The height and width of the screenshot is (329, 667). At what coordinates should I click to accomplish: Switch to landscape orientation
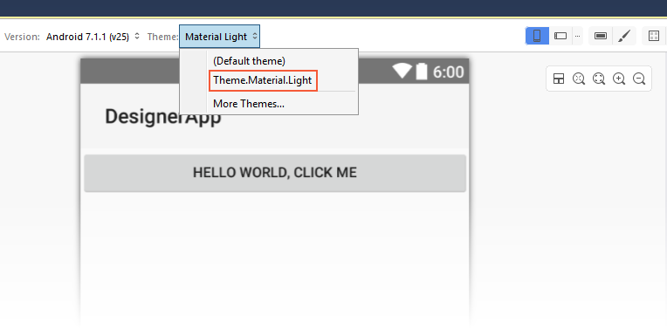(x=560, y=36)
